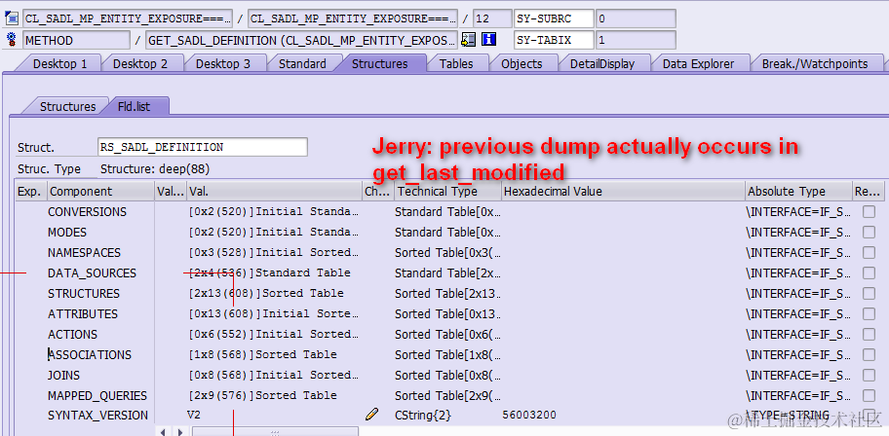
Task: Click the METHOD gear icon
Action: tap(11, 40)
